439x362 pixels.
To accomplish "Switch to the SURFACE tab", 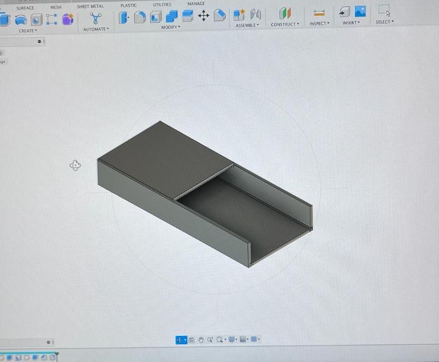I will coord(25,8).
